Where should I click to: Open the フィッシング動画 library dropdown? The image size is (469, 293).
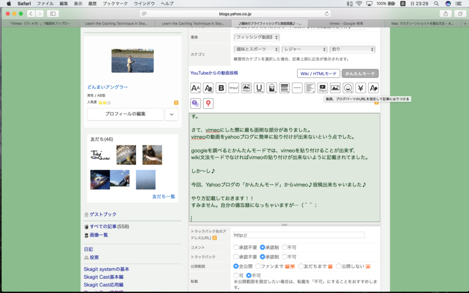256,38
